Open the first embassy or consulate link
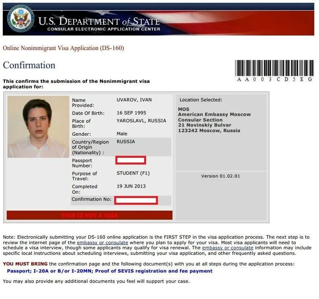This screenshot has width=319, height=299. pyautogui.click(x=102, y=243)
